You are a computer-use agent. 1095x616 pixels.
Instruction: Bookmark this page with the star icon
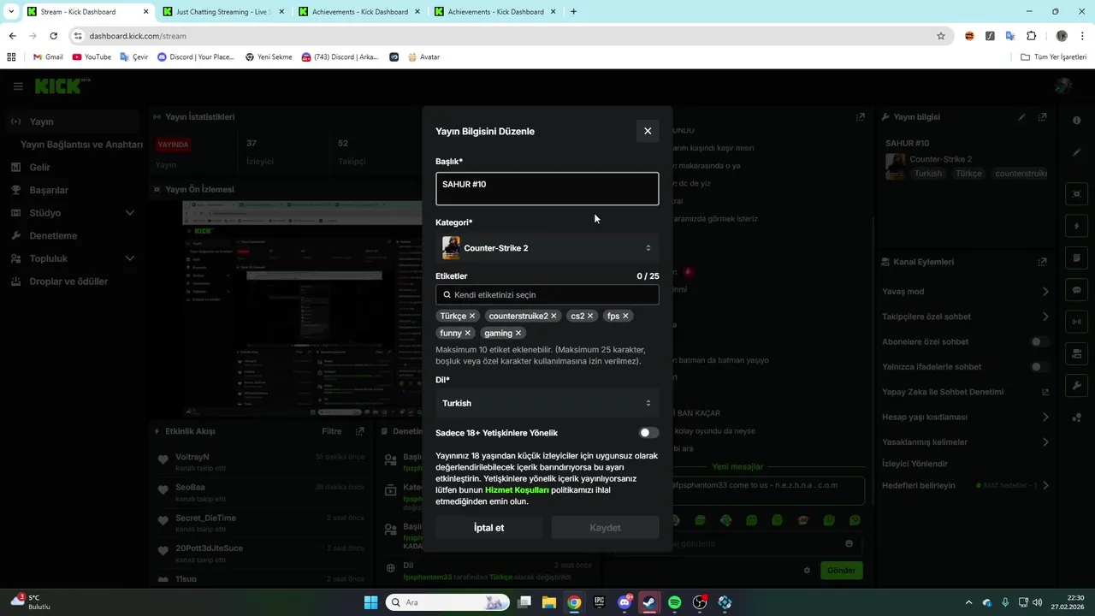tap(941, 36)
